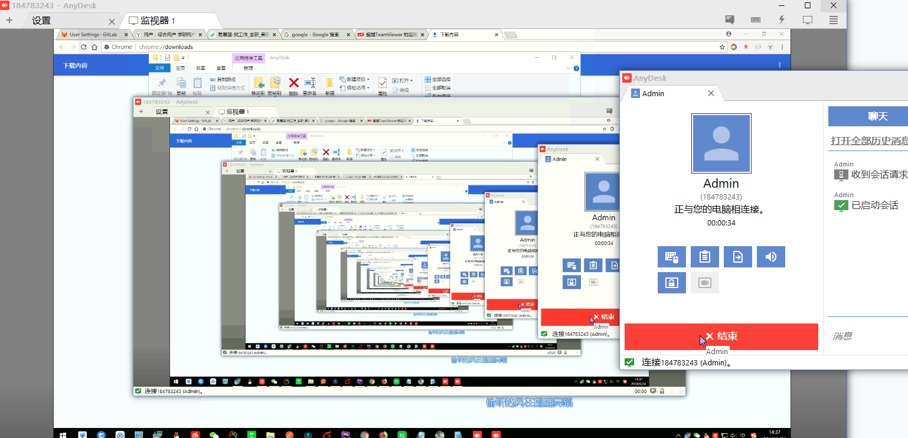Click the remote taskbar clock showing 14:37
The height and width of the screenshot is (438, 908).
pos(774,433)
